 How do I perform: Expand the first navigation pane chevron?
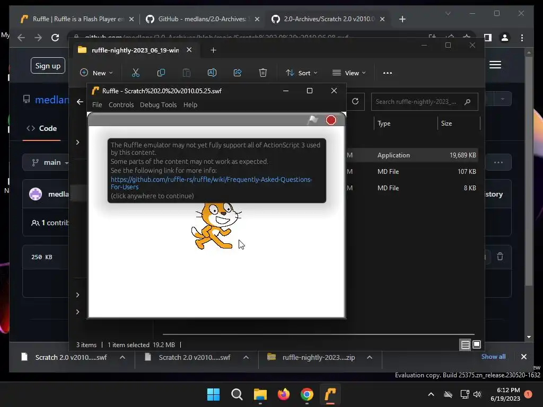77,142
